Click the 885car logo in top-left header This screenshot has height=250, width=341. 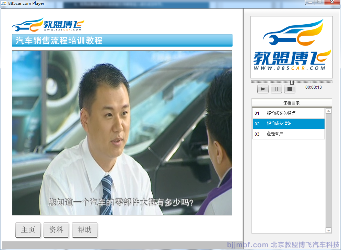pos(48,25)
